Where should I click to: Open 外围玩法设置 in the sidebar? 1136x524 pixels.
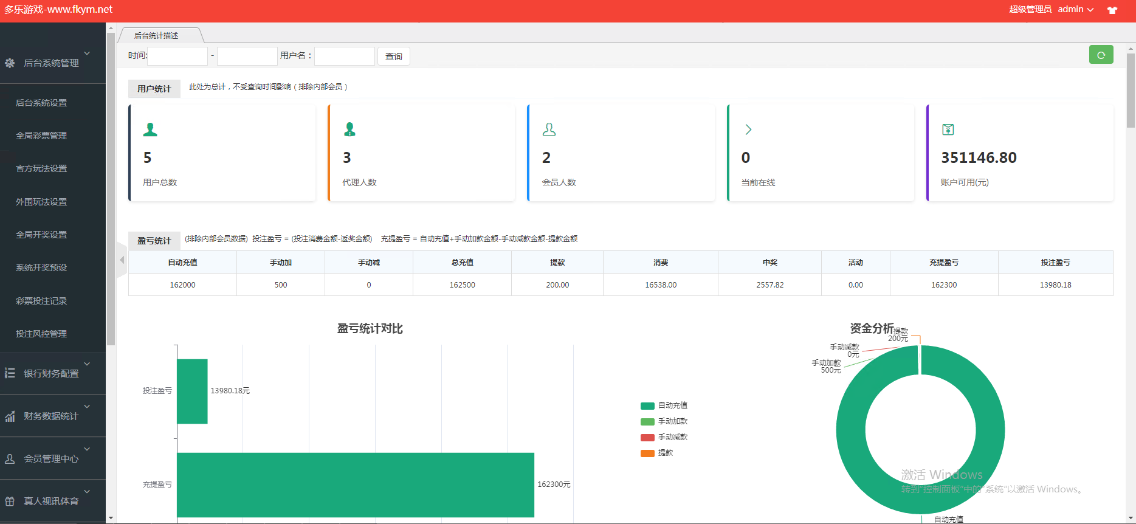tap(41, 202)
